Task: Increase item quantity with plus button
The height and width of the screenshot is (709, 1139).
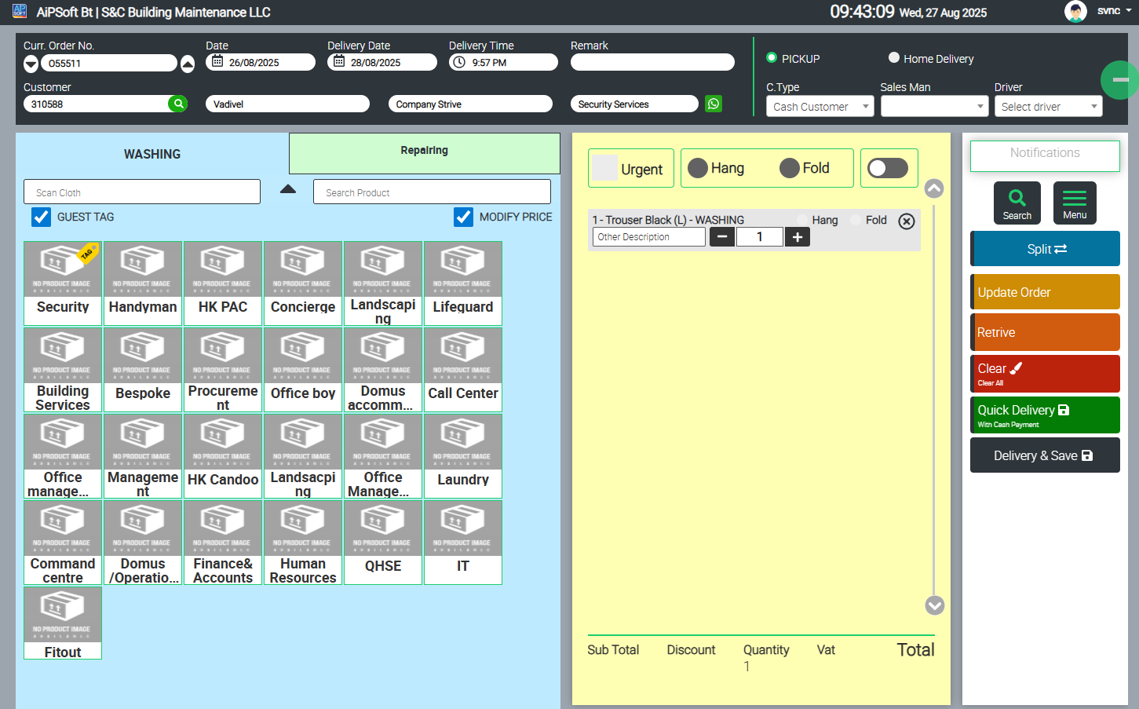Action: point(797,237)
